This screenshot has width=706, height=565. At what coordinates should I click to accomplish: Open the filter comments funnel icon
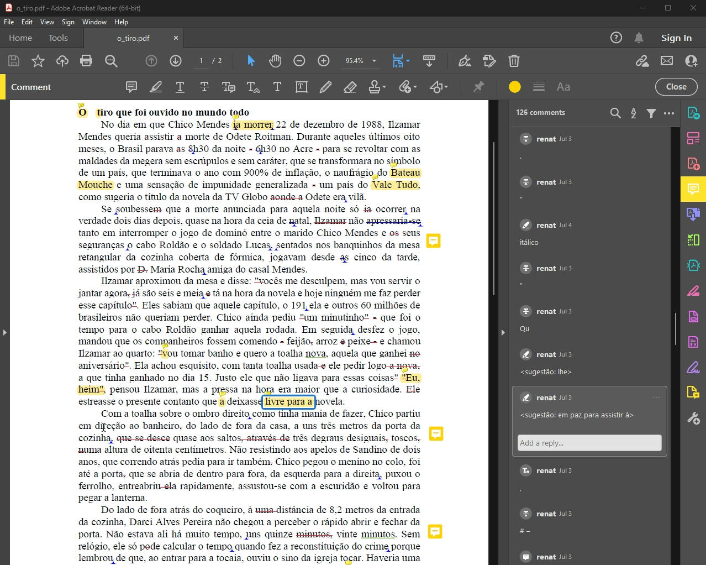pyautogui.click(x=651, y=113)
